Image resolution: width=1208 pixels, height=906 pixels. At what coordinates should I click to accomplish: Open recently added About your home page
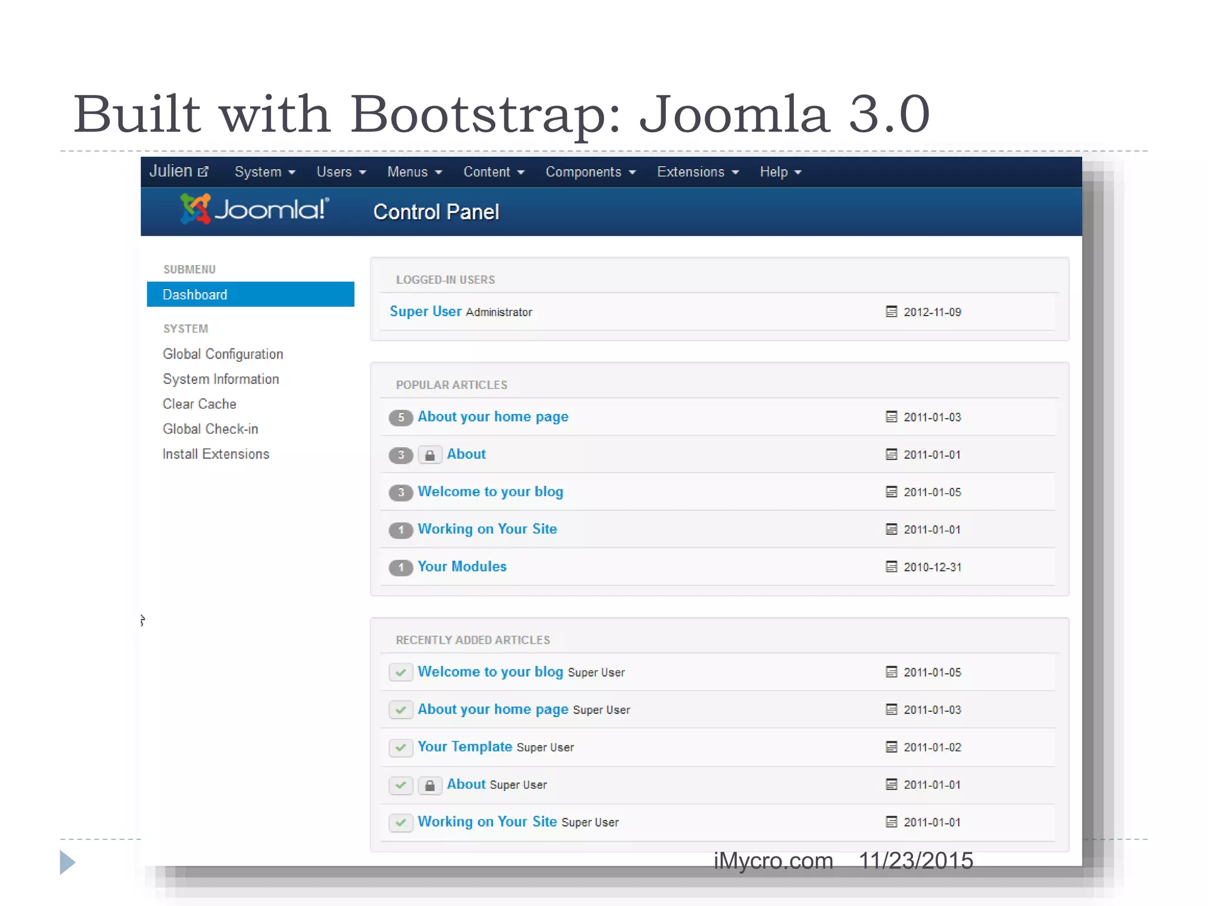click(493, 709)
